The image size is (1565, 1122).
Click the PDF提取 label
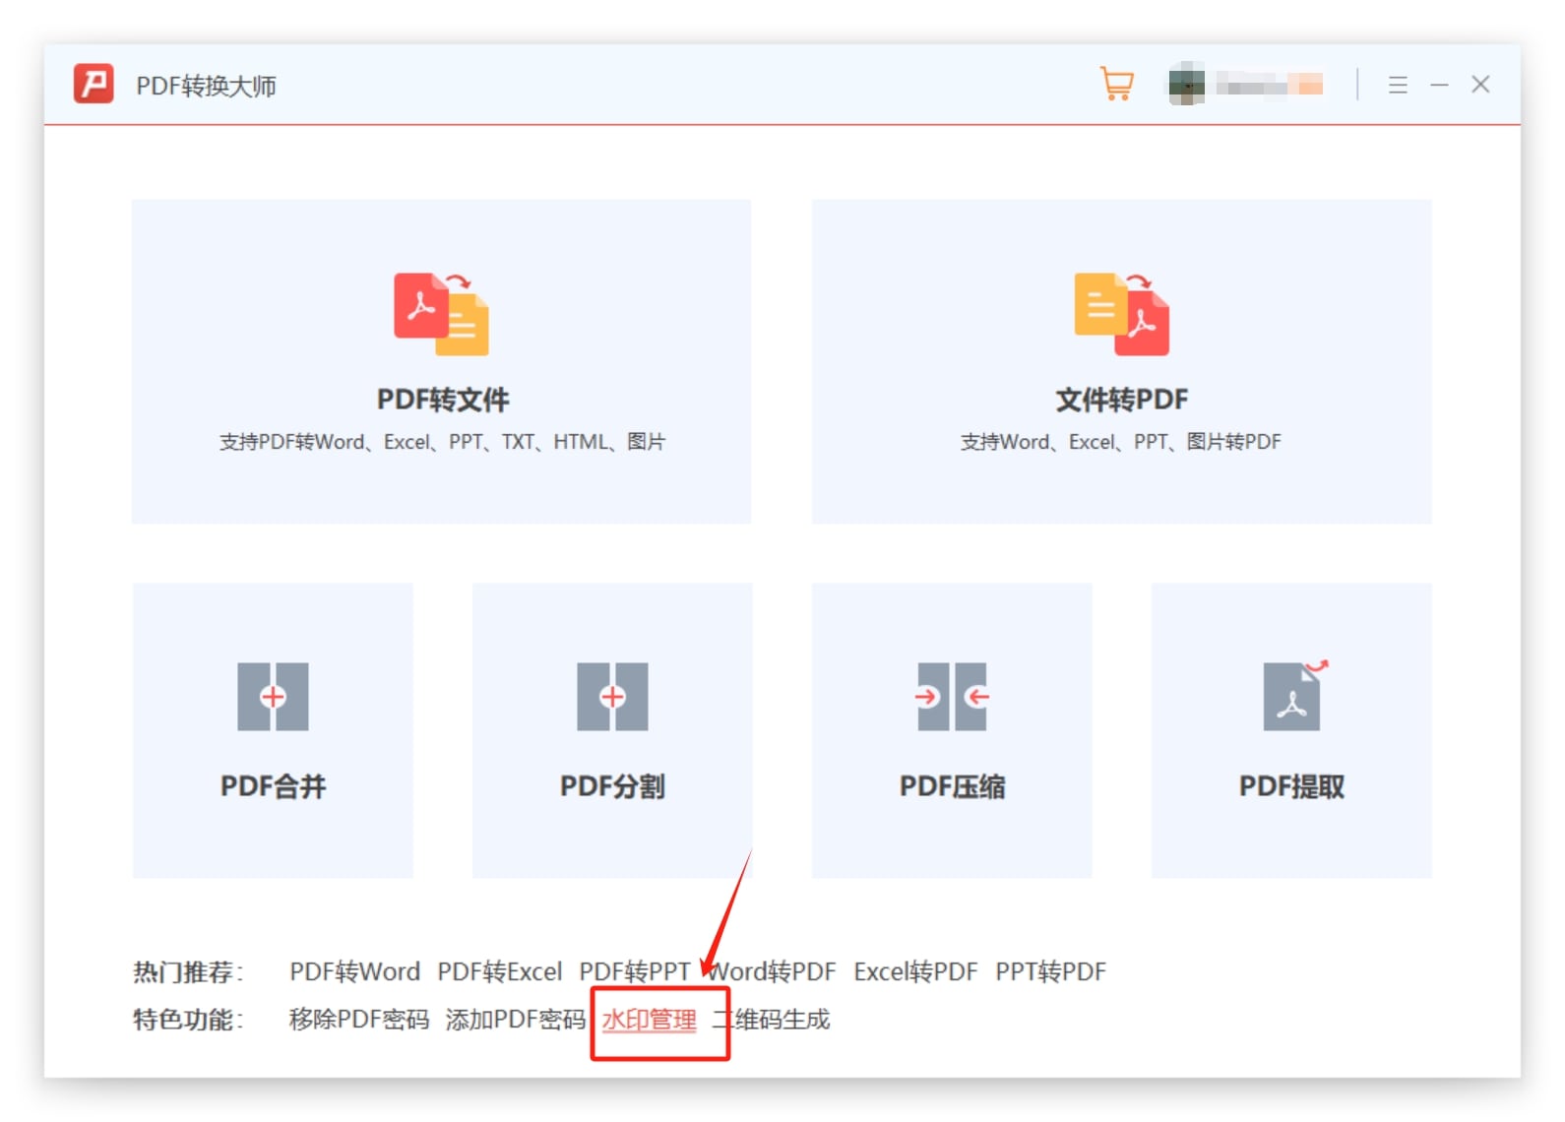pyautogui.click(x=1291, y=786)
